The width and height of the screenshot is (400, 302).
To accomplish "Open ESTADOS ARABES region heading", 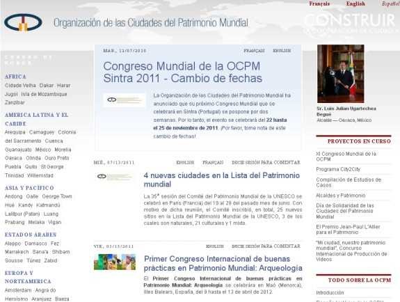I will (31, 235).
